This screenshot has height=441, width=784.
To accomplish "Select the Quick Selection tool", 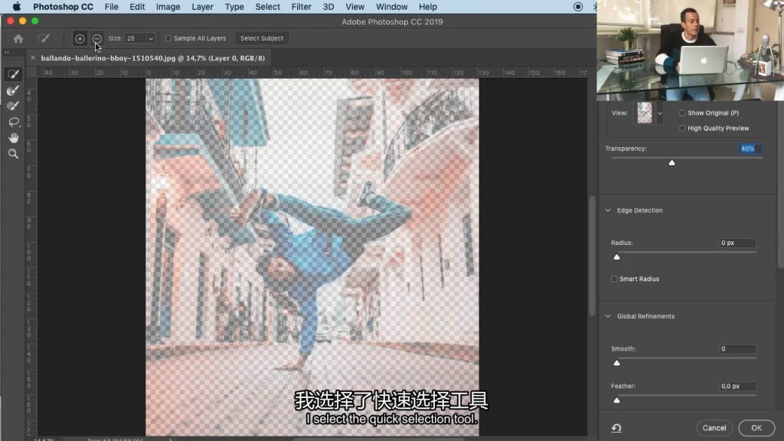I will click(13, 74).
